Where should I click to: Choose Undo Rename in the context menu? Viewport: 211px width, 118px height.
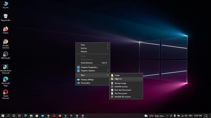coord(93,63)
